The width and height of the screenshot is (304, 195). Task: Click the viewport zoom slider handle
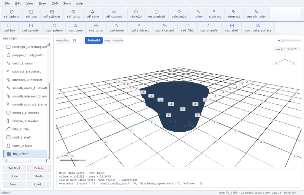[x=281, y=40]
